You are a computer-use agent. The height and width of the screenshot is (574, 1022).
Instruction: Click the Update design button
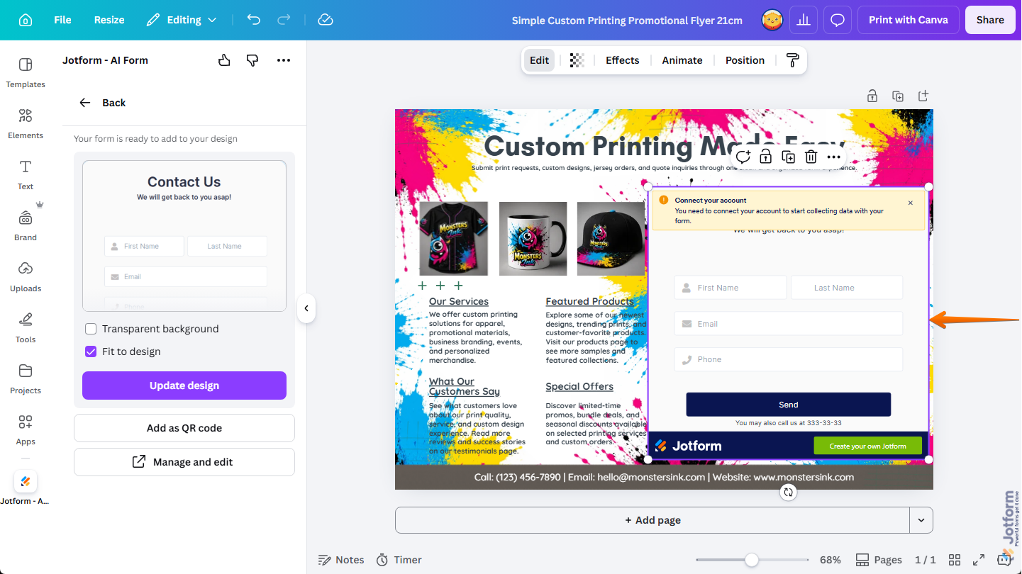click(x=184, y=386)
